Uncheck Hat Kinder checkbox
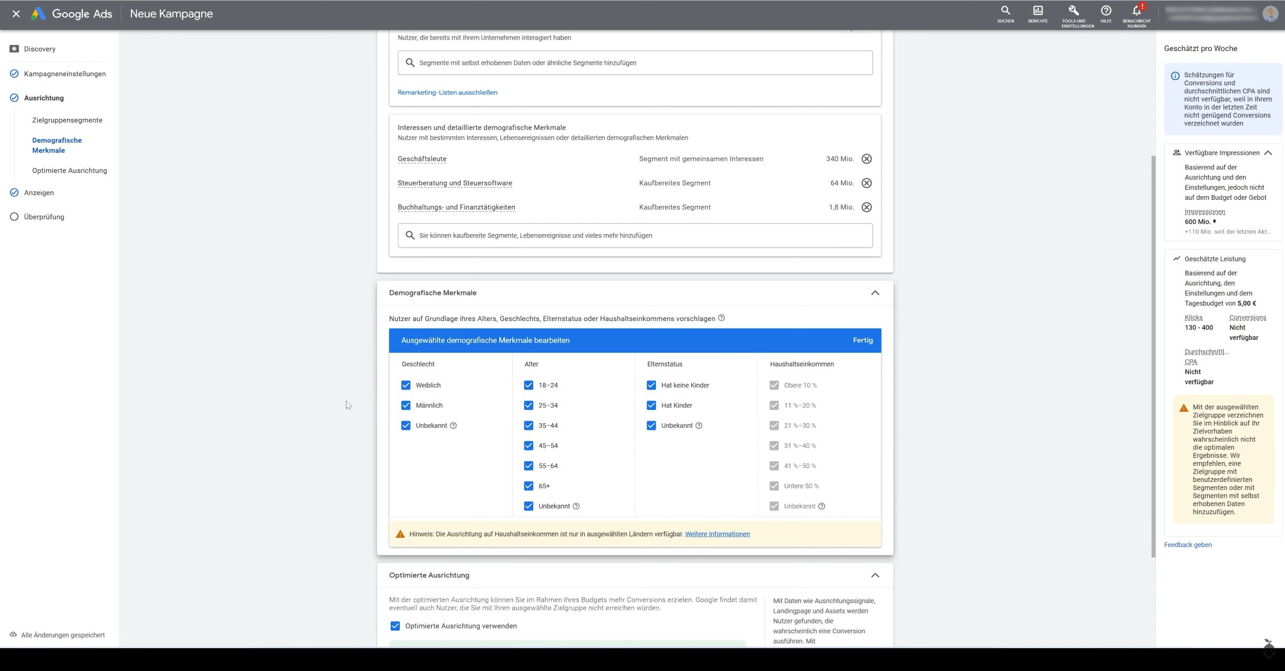1285x671 pixels. pos(652,405)
